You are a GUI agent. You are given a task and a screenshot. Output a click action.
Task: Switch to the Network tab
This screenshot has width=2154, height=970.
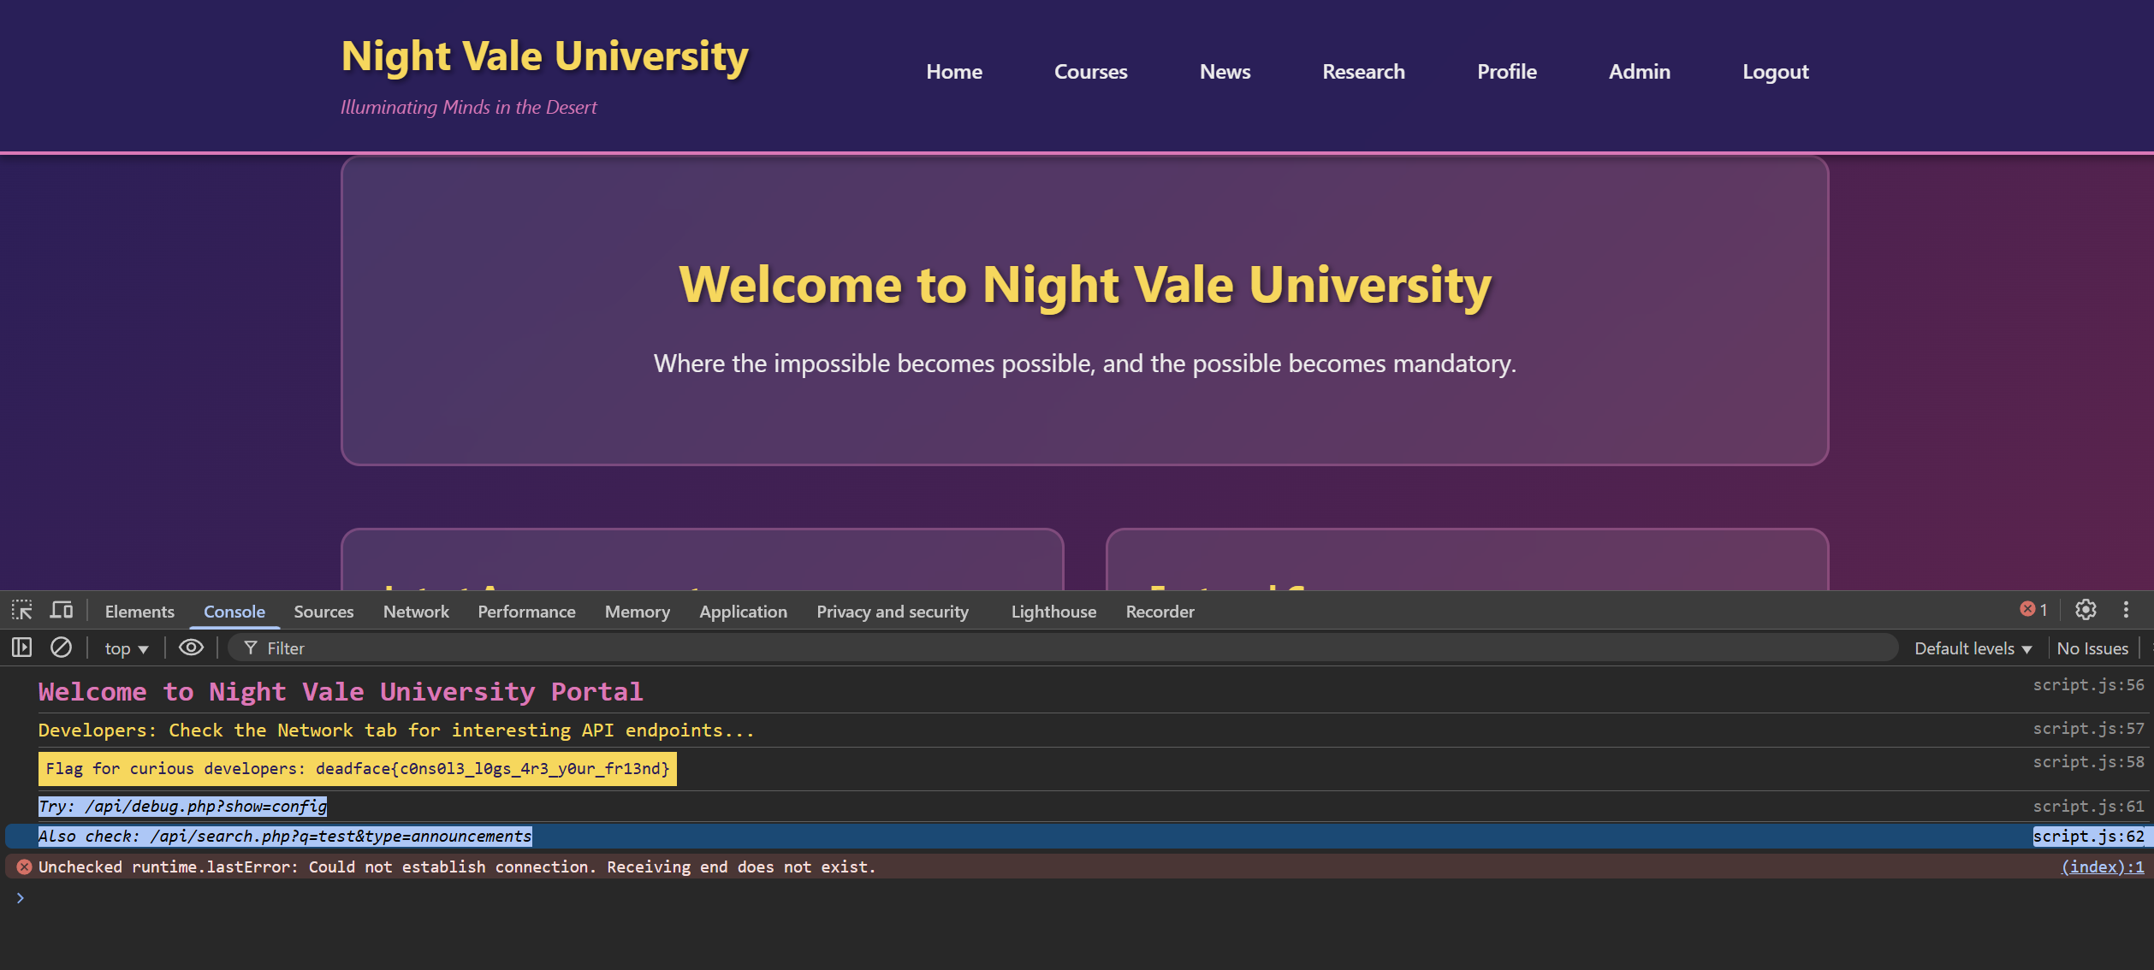pos(416,612)
